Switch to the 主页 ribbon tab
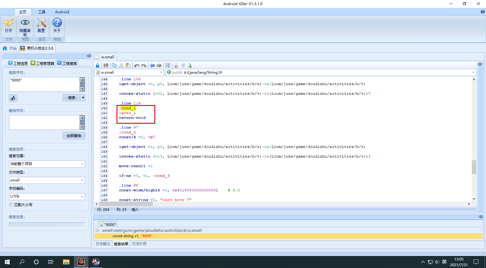486x268 pixels. (23, 12)
